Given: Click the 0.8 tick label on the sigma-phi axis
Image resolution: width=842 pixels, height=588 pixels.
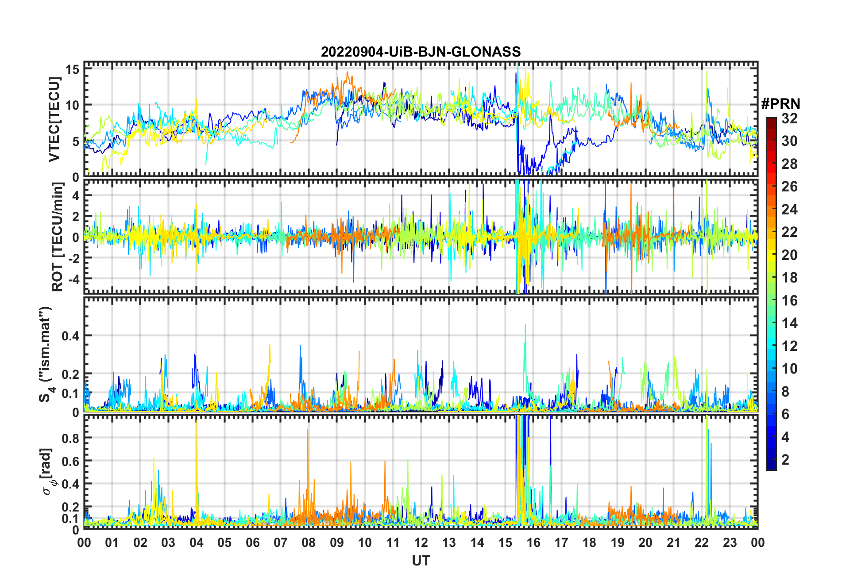Looking at the screenshot, I should click(70, 438).
